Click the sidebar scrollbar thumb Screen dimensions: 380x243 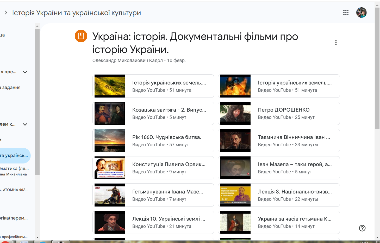(37, 102)
